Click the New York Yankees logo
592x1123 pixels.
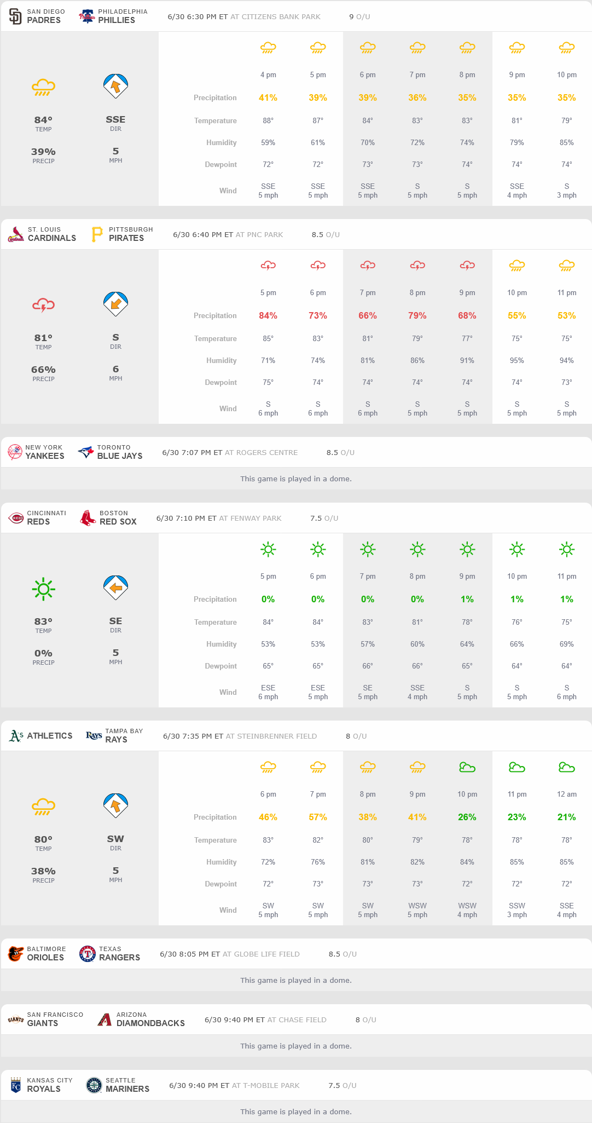click(15, 452)
